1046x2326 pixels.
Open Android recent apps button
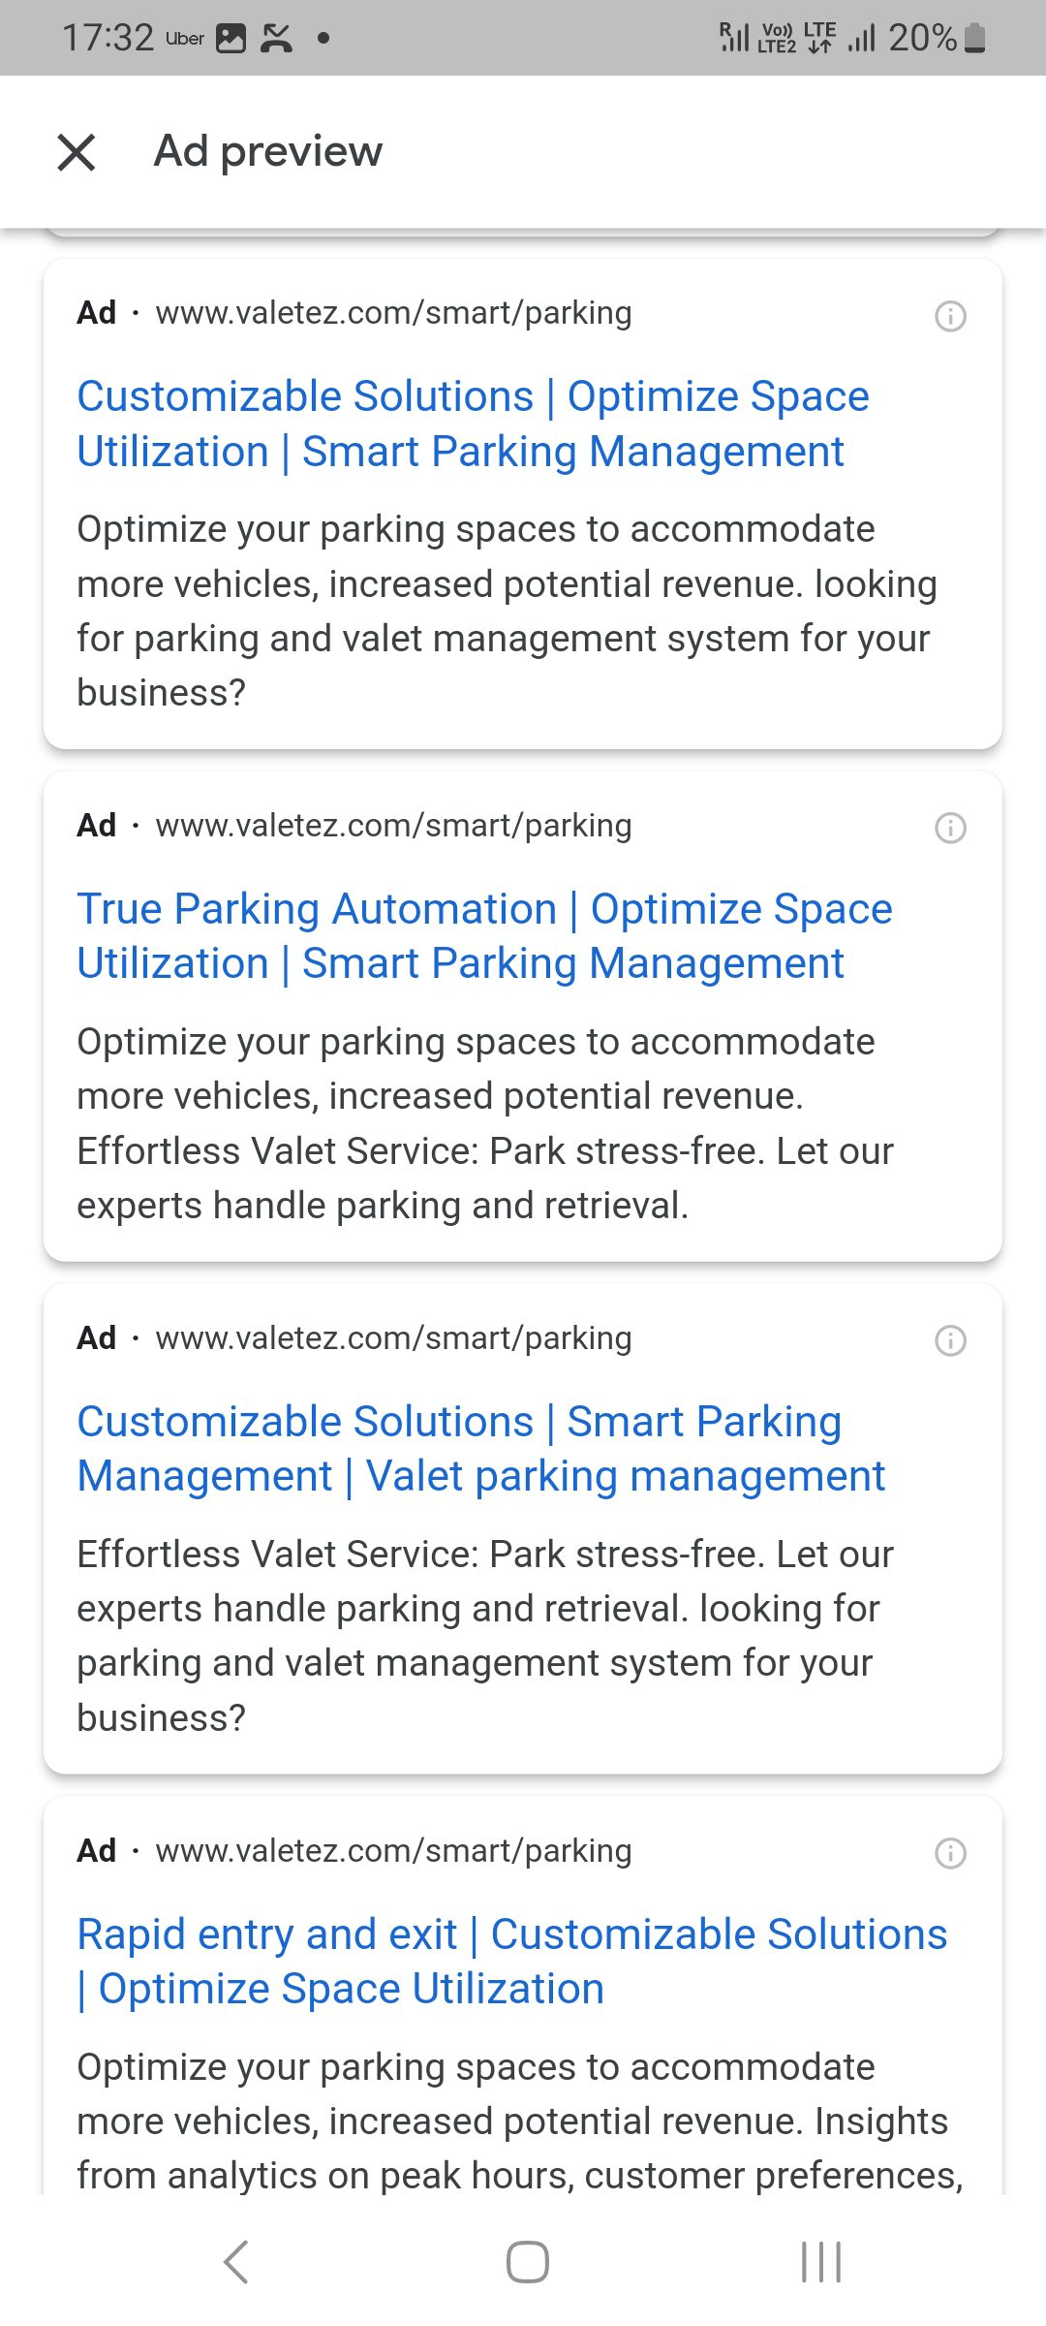(821, 2262)
